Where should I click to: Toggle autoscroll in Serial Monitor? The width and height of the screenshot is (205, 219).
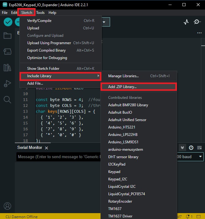coord(182,148)
